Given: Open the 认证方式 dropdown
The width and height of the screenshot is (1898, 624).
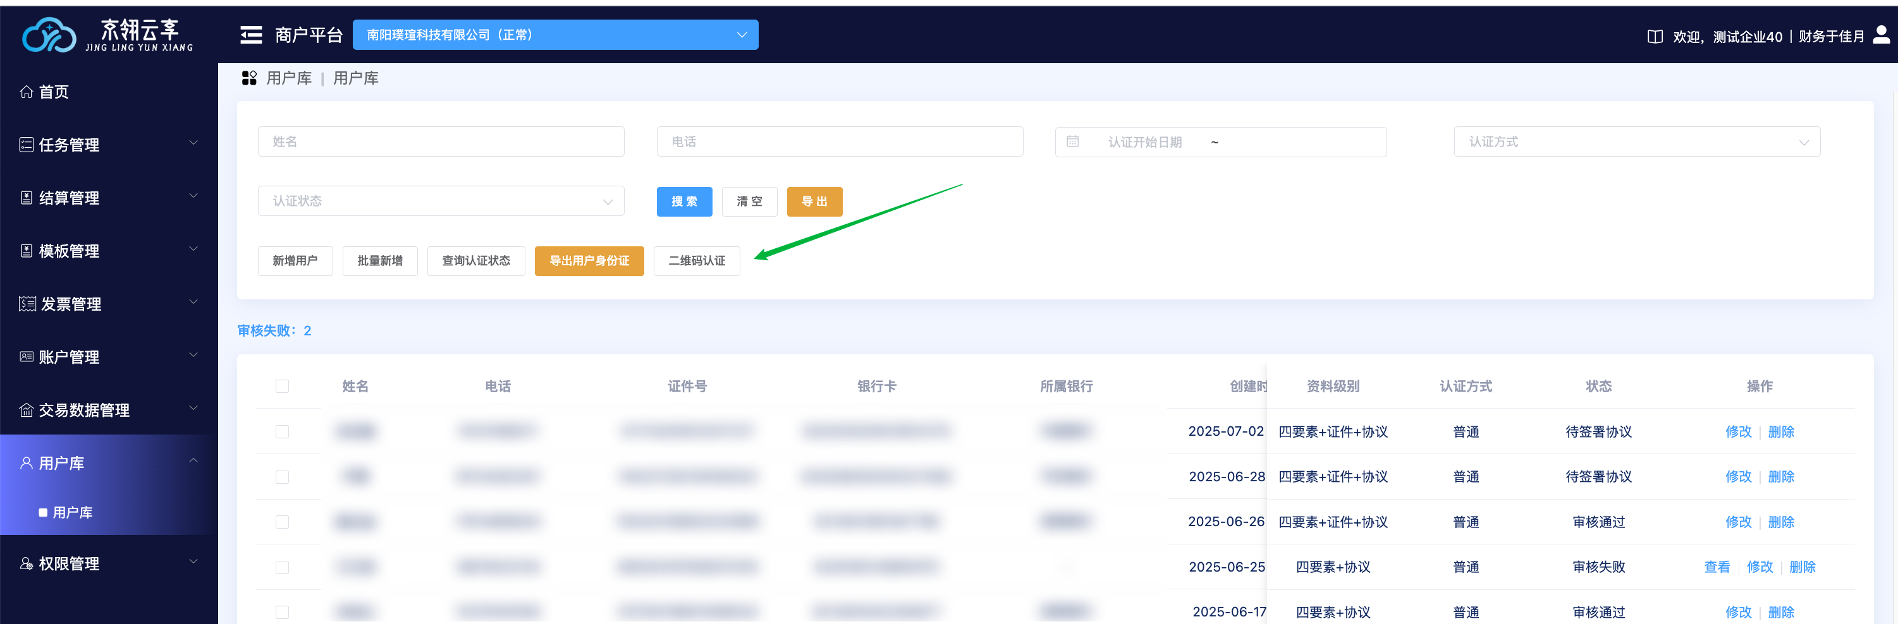Looking at the screenshot, I should 1636,141.
